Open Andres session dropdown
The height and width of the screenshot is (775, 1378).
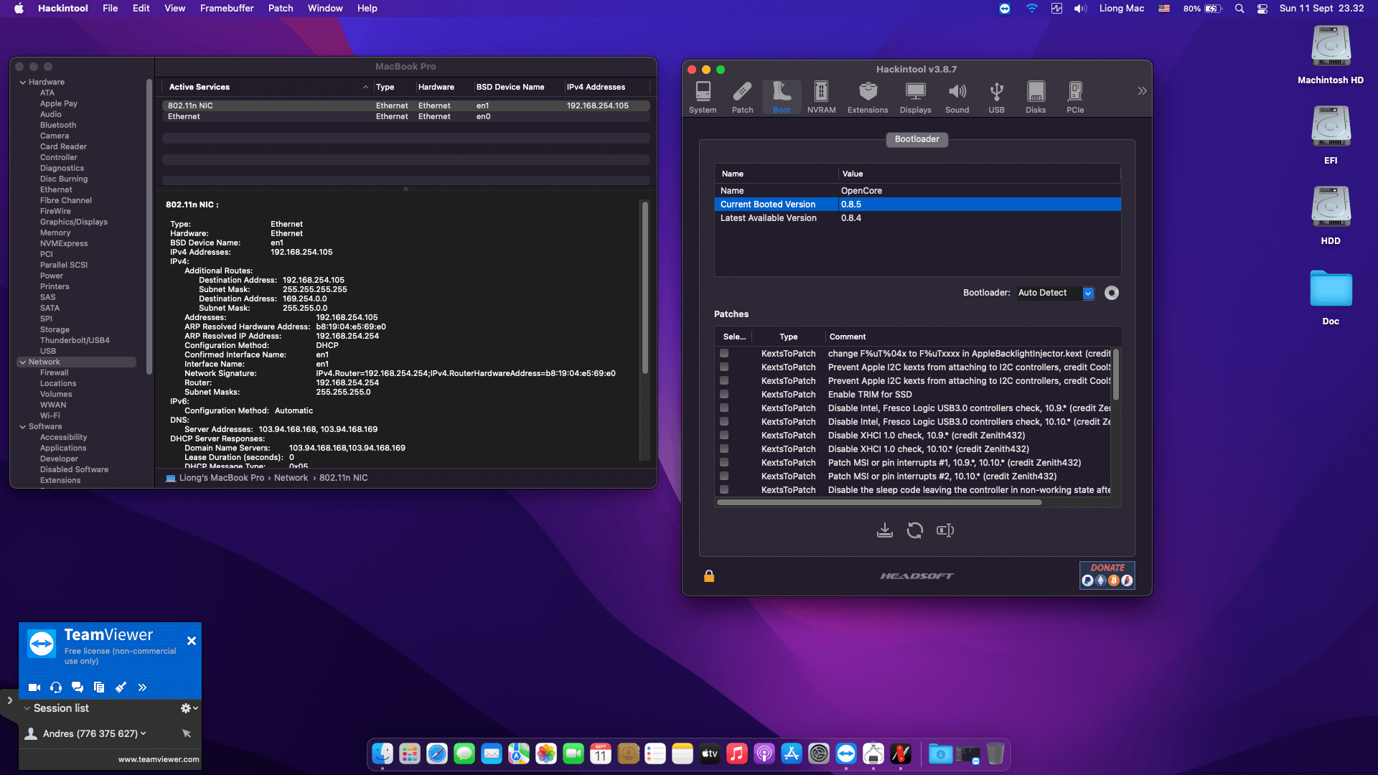click(144, 733)
